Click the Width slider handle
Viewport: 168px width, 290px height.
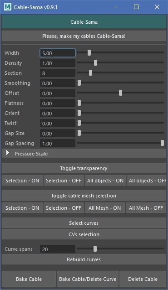[89, 53]
